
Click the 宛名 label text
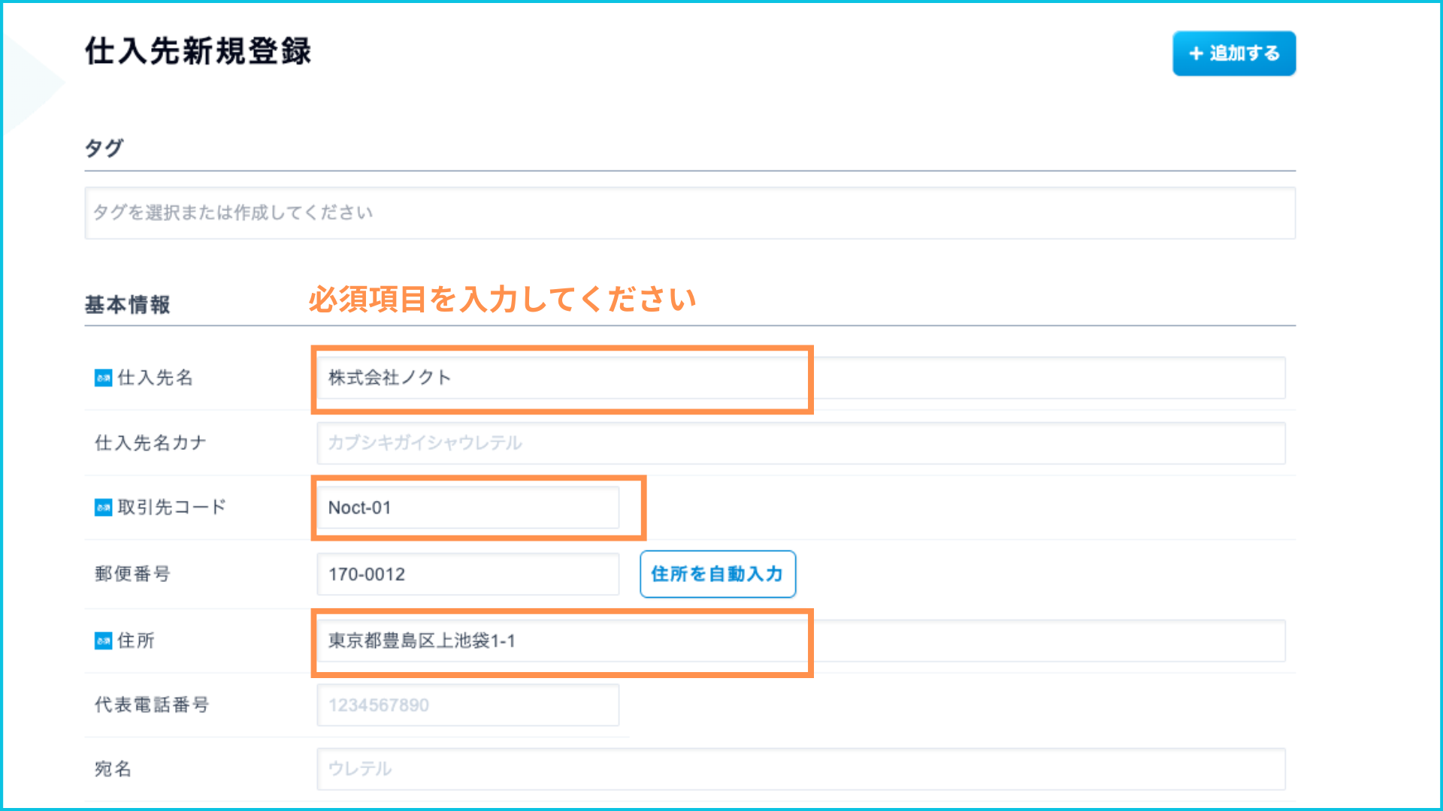click(x=113, y=769)
